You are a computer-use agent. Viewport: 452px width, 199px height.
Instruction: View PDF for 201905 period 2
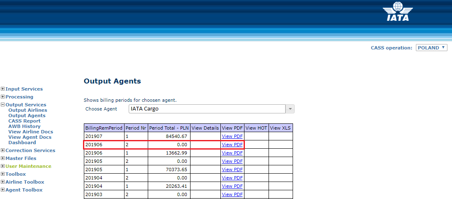coord(232,161)
